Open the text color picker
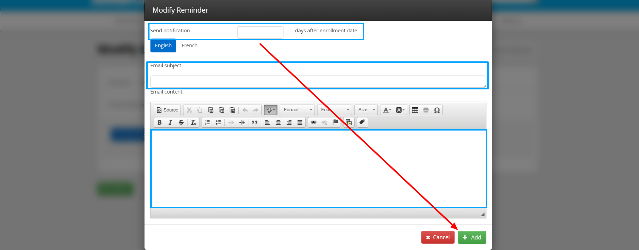The image size is (639, 250). coord(387,110)
